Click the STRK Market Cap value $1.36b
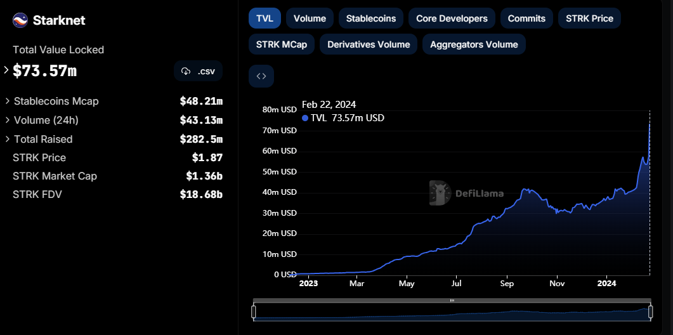The width and height of the screenshot is (673, 335). click(x=204, y=176)
